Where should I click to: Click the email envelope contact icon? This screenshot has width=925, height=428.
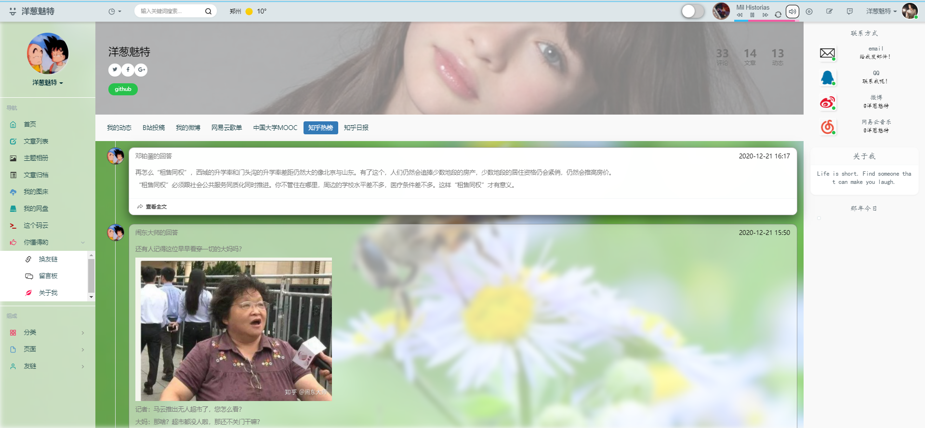[827, 53]
